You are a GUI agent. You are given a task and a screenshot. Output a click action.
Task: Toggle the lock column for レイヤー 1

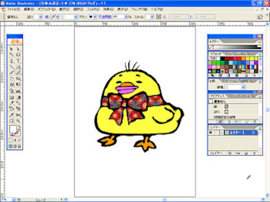point(215,133)
